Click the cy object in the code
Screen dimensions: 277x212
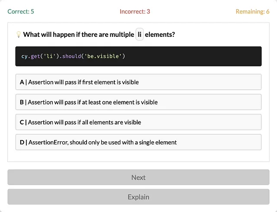(x=24, y=56)
